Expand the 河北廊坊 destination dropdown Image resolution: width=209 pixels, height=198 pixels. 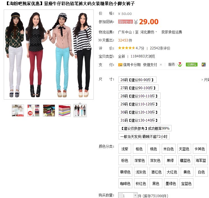[156, 32]
